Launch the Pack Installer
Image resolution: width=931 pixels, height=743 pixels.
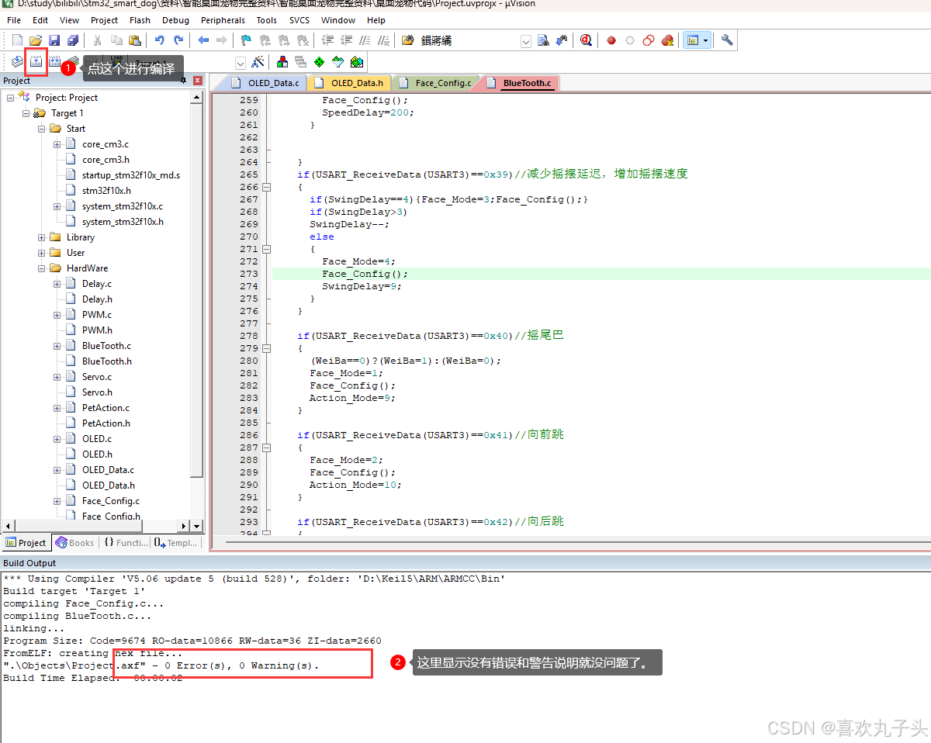(x=356, y=61)
